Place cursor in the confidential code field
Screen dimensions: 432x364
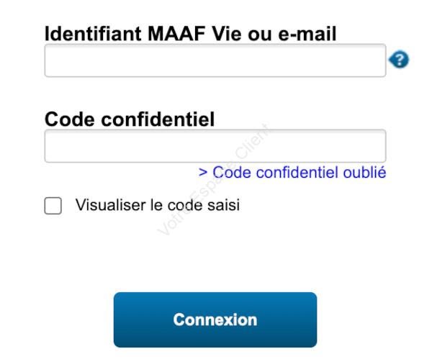[215, 146]
